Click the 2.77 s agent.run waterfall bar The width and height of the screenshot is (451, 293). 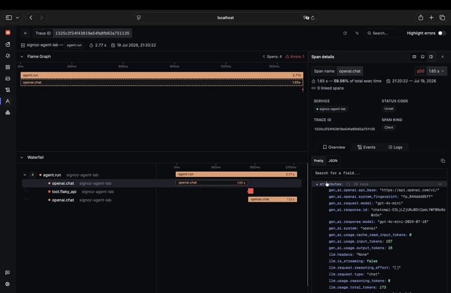pyautogui.click(x=236, y=174)
